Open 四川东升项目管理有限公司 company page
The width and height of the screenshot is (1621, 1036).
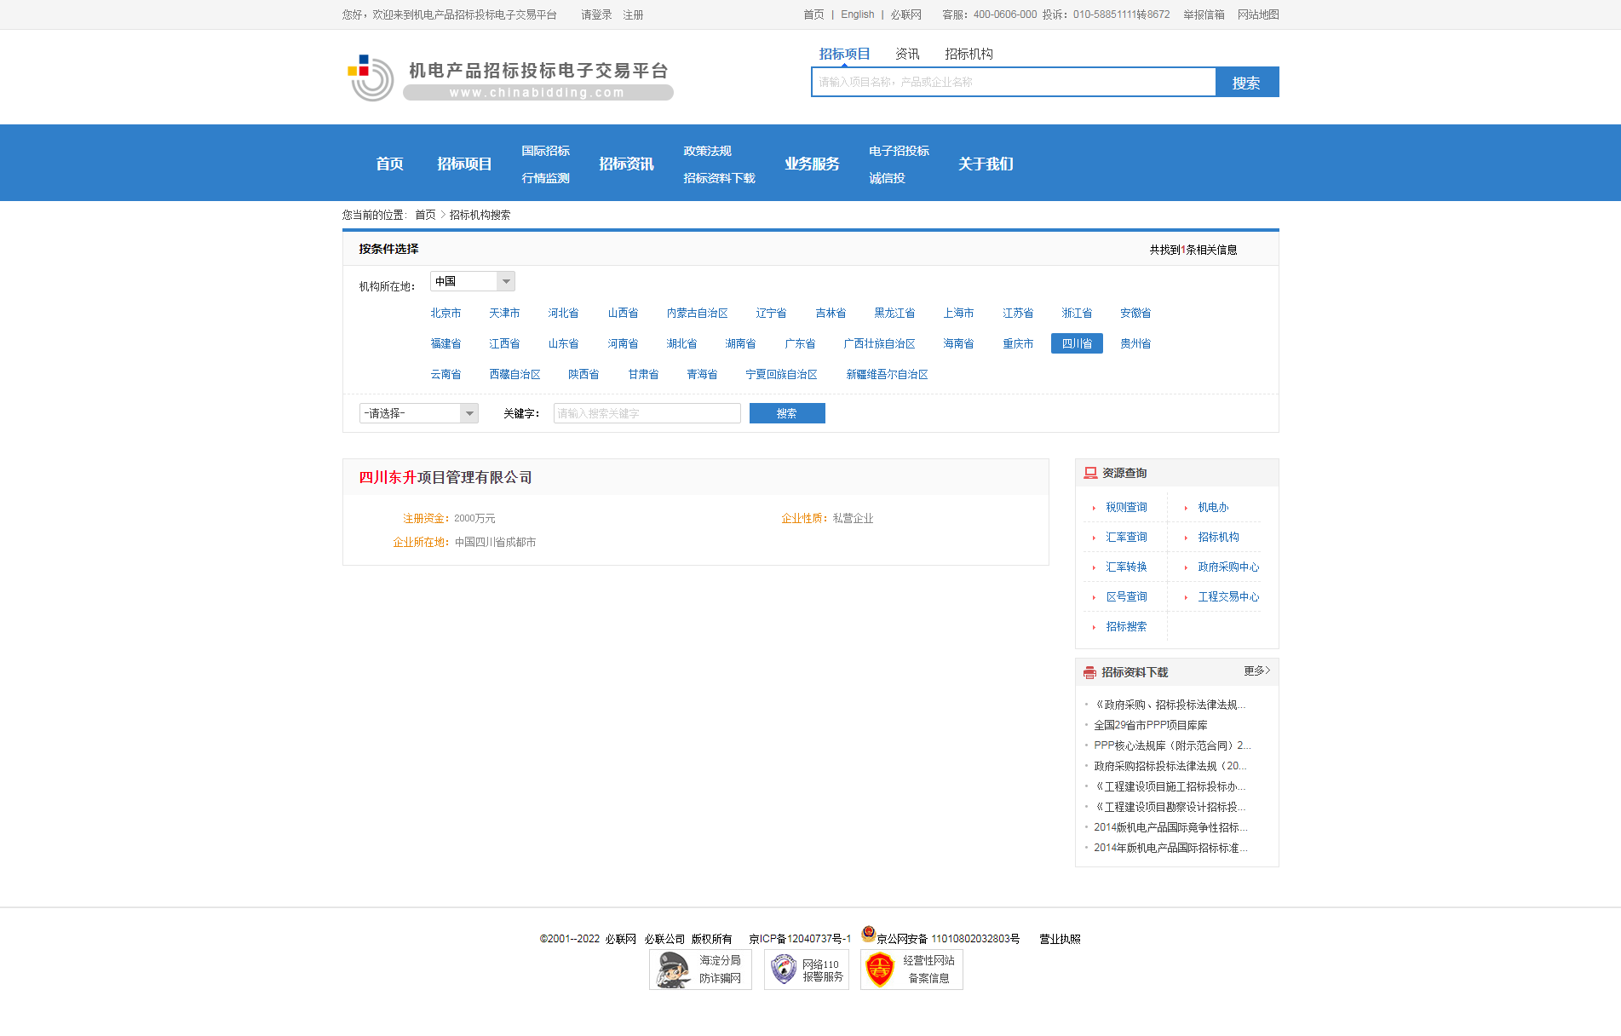coord(445,477)
